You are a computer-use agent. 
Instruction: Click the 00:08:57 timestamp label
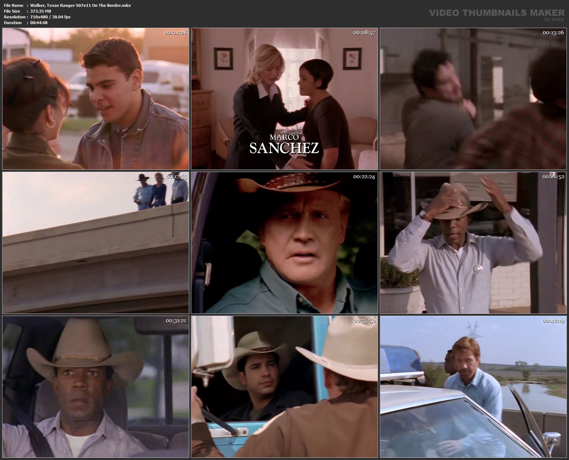click(x=364, y=33)
